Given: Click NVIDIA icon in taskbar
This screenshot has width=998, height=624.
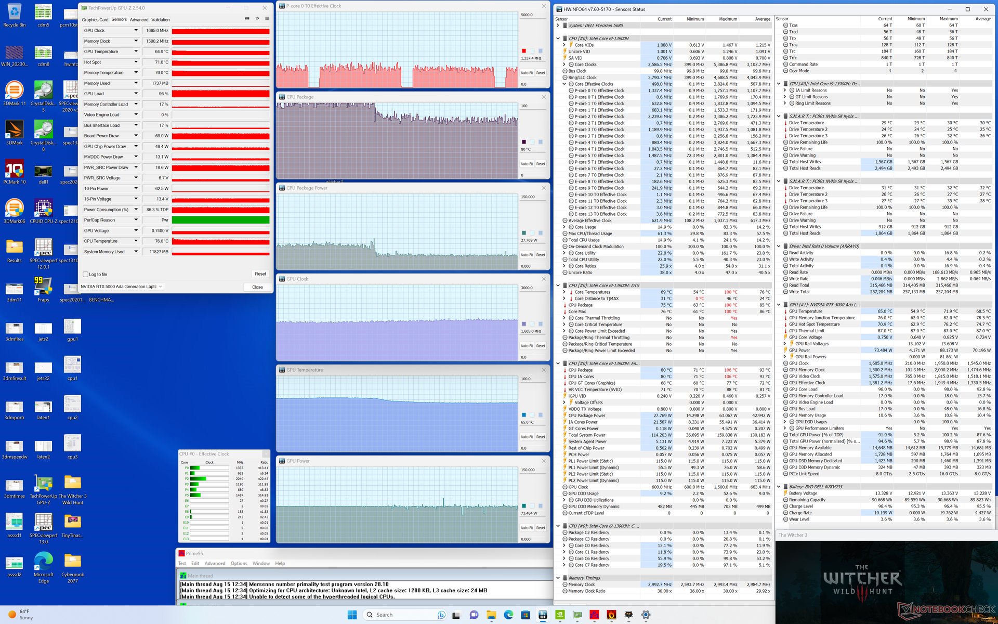Looking at the screenshot, I should [x=560, y=615].
